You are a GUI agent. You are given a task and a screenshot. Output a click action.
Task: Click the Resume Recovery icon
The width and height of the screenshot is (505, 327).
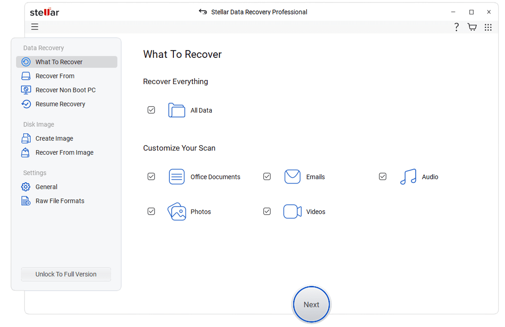(x=26, y=104)
